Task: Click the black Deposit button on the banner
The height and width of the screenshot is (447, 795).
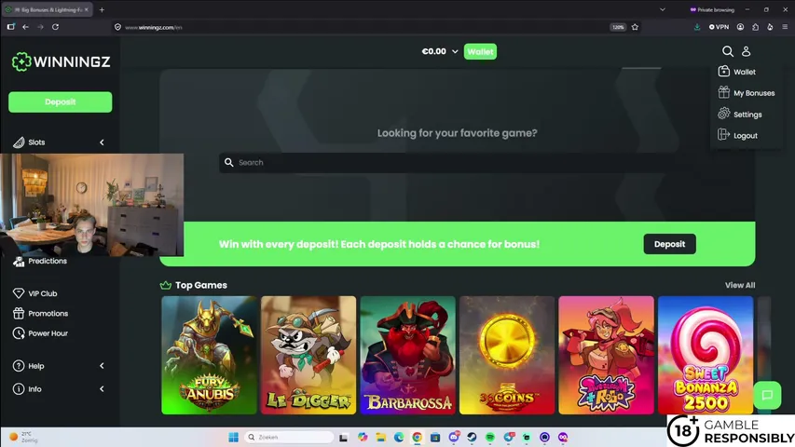Action: 669,244
